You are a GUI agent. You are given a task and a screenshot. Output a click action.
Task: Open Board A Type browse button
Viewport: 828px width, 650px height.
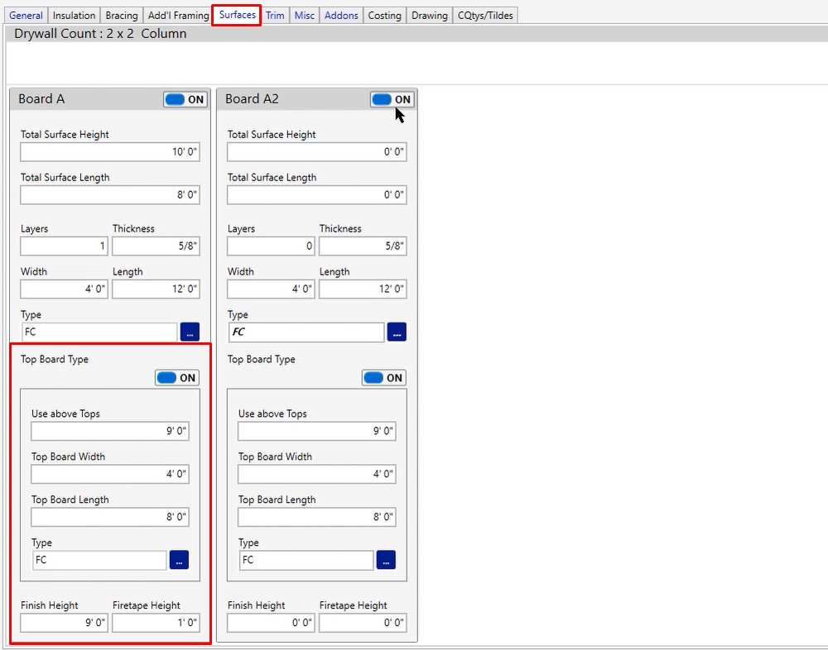tap(190, 332)
